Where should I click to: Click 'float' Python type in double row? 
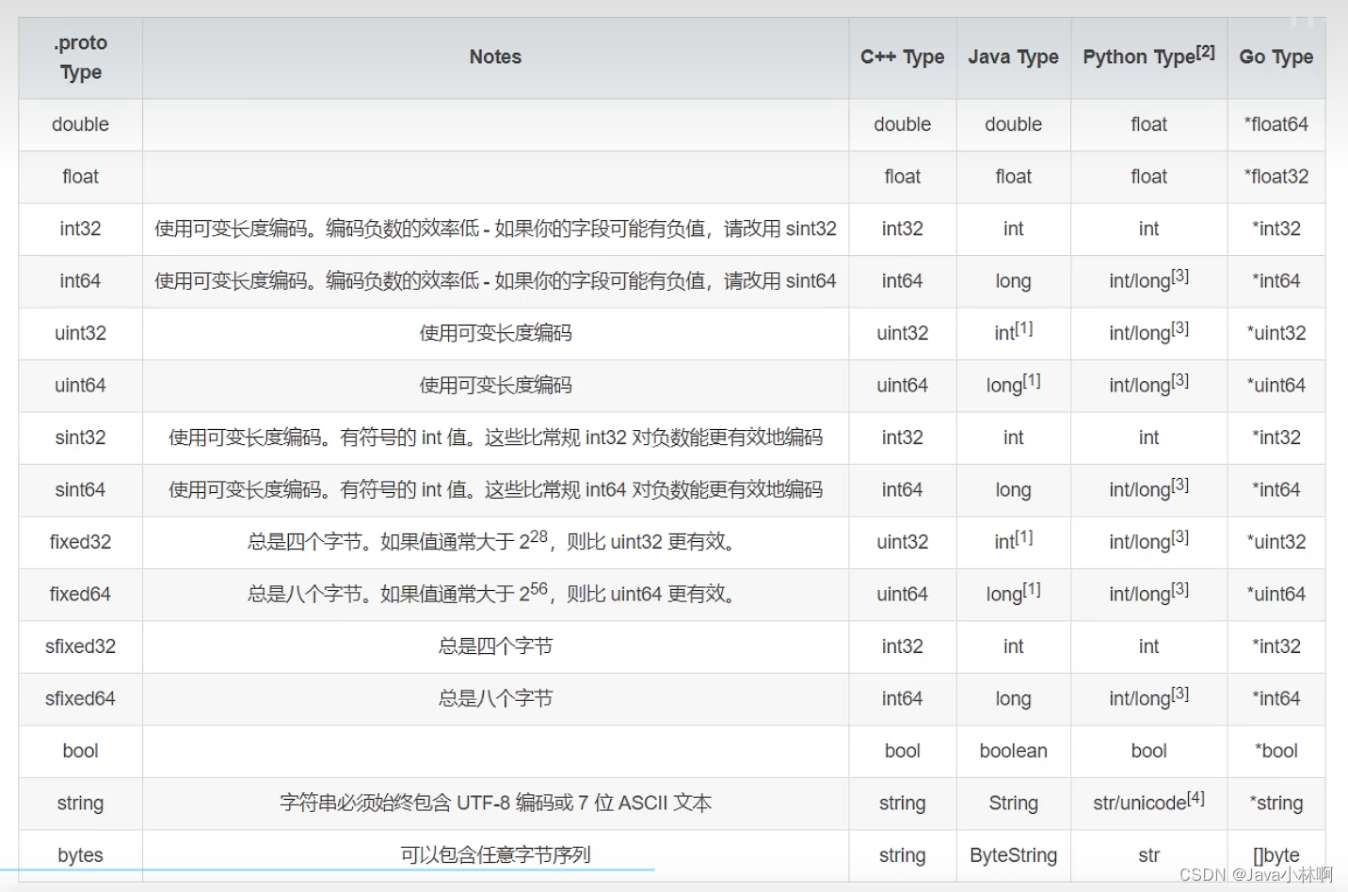(1148, 124)
